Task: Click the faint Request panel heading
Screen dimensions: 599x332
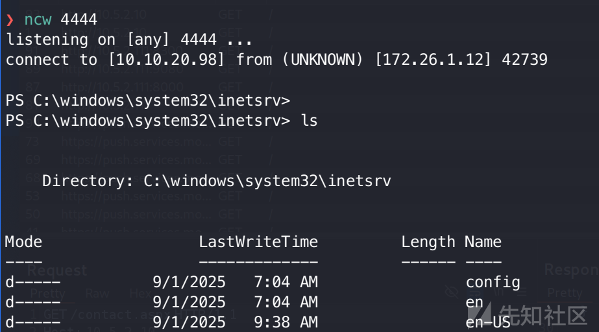Action: pyautogui.click(x=57, y=270)
